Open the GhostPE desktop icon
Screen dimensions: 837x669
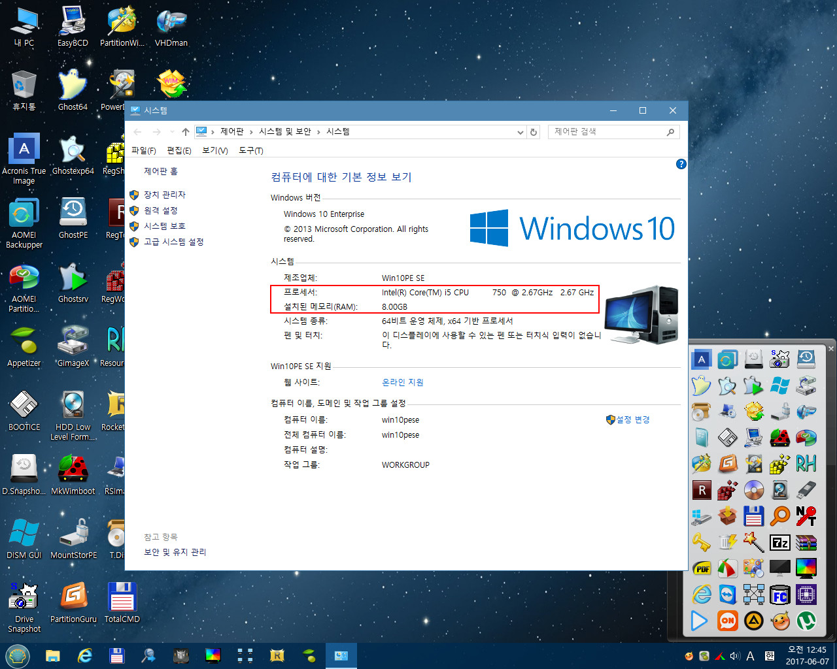click(x=73, y=218)
